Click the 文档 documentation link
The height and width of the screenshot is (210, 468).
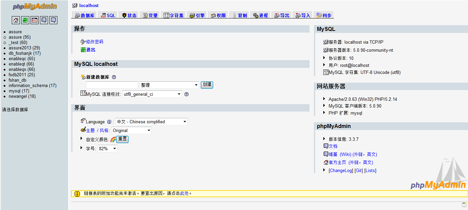click(x=333, y=146)
